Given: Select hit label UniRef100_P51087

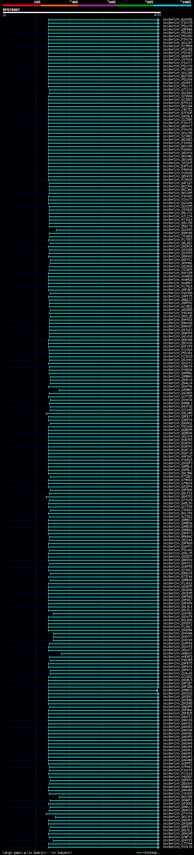Looking at the screenshot, I should tap(177, 53).
